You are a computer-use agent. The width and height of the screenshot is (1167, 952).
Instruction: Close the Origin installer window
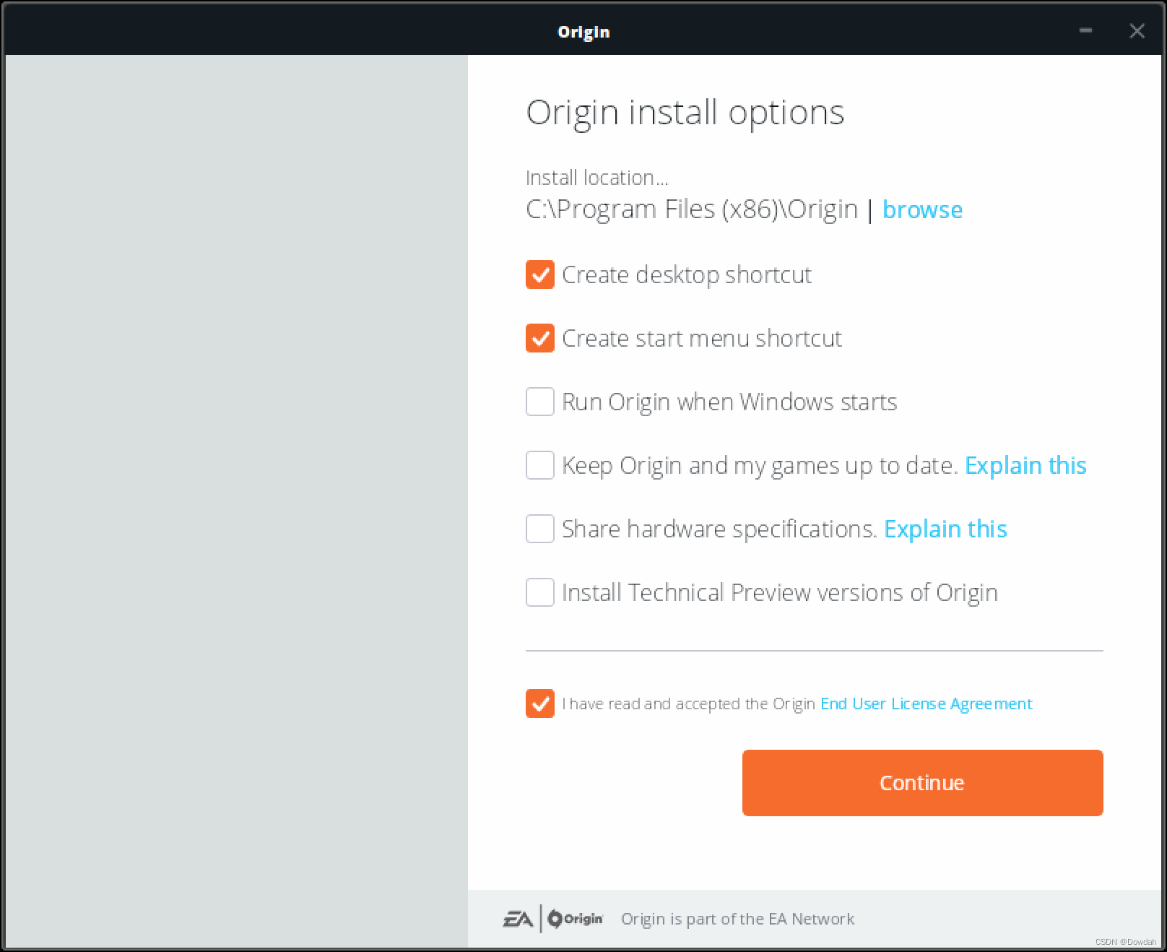tap(1137, 31)
